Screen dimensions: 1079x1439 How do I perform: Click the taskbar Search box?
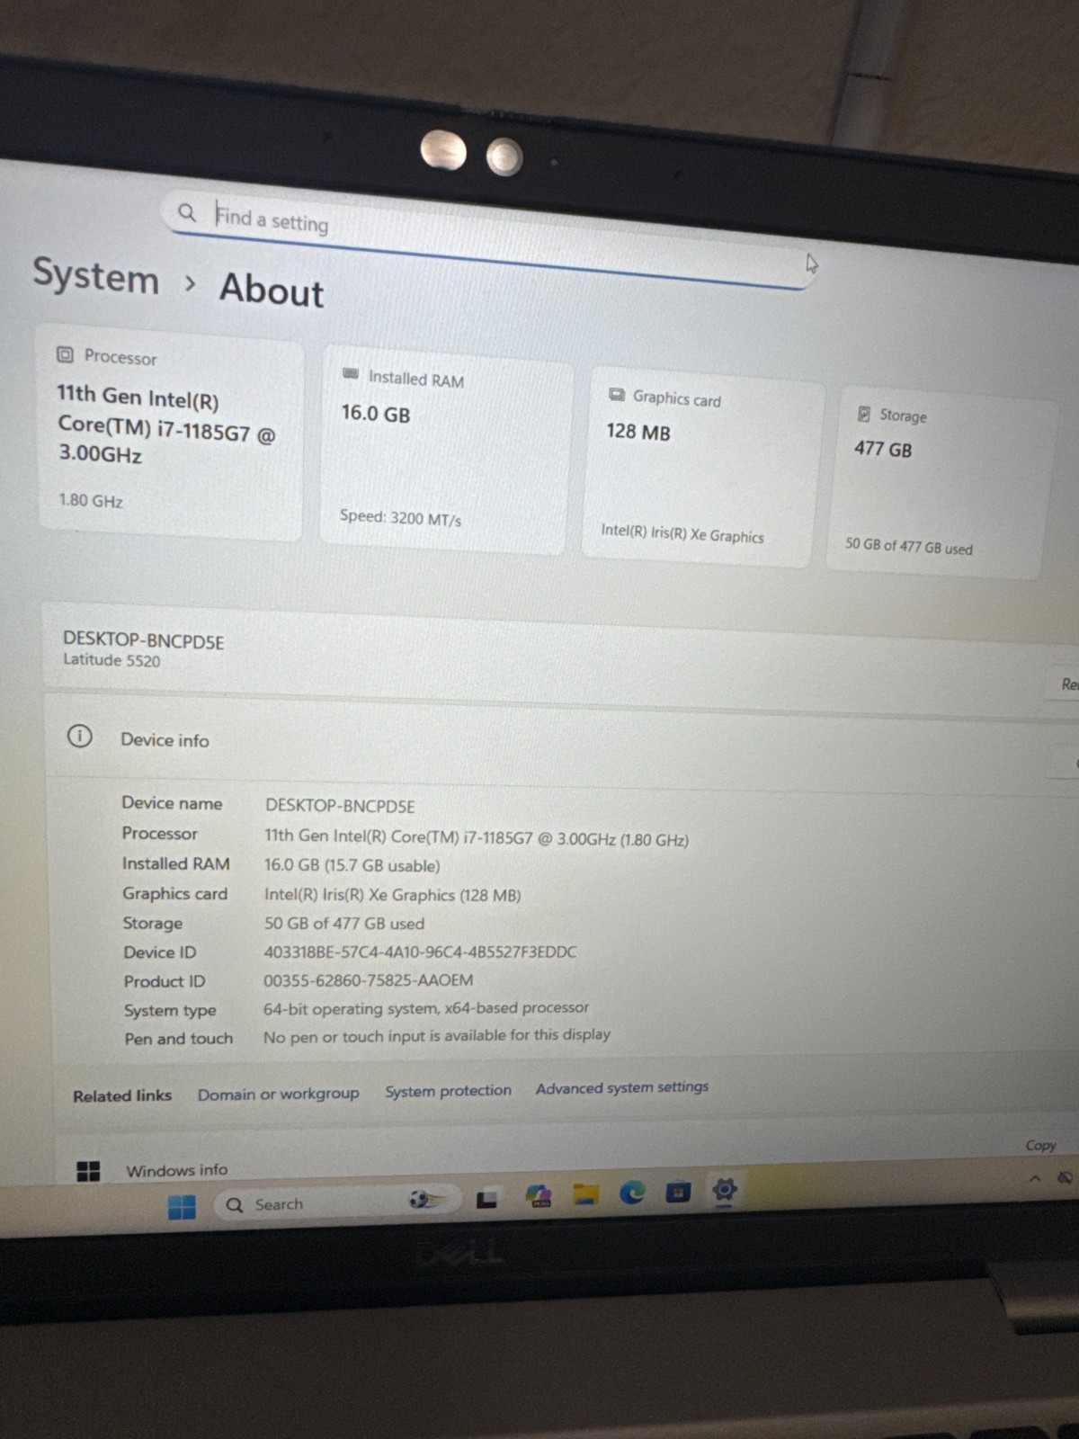pos(337,1202)
